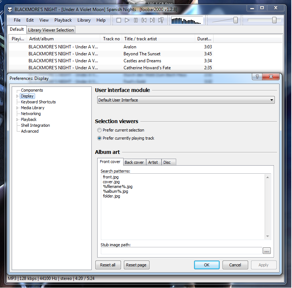Screen dimensions: 292x288
Task: Cancel the preferences dialog
Action: [x=235, y=265]
